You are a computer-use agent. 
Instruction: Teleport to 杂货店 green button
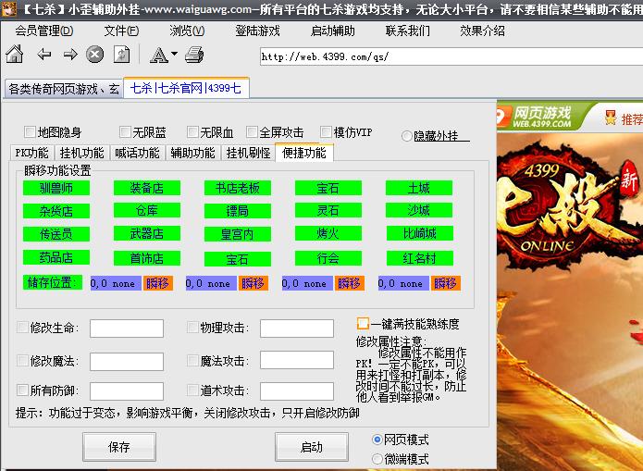pos(56,211)
